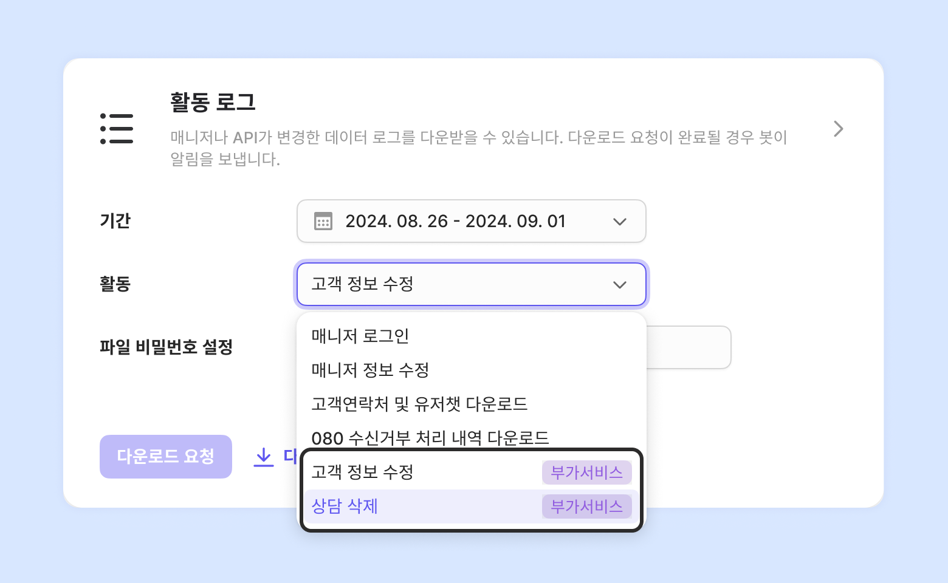Click the activity log list icon
This screenshot has width=948, height=583.
click(117, 129)
